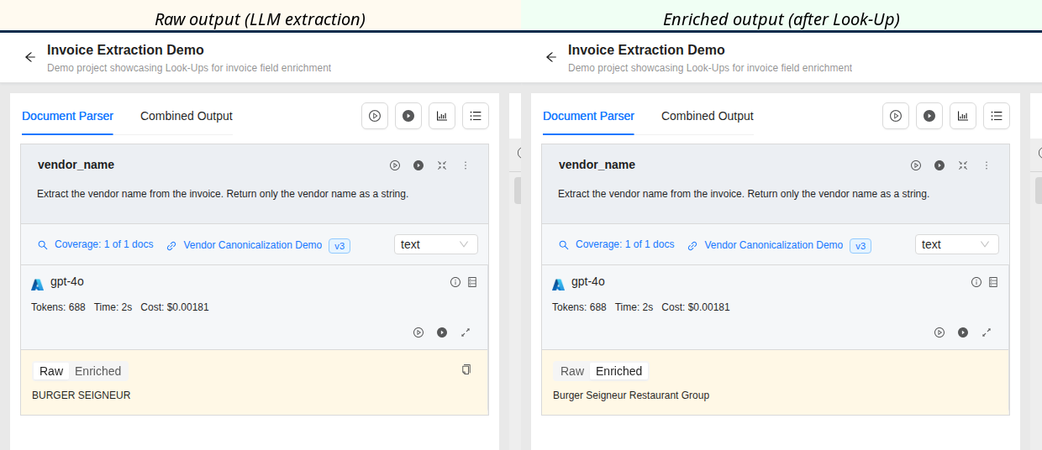Click filled play icon on vendor_name header, Raw panel
The image size is (1042, 450).
click(418, 165)
